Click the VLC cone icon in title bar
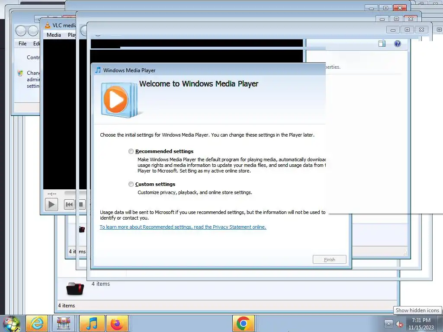The width and height of the screenshot is (443, 332). 48,25
